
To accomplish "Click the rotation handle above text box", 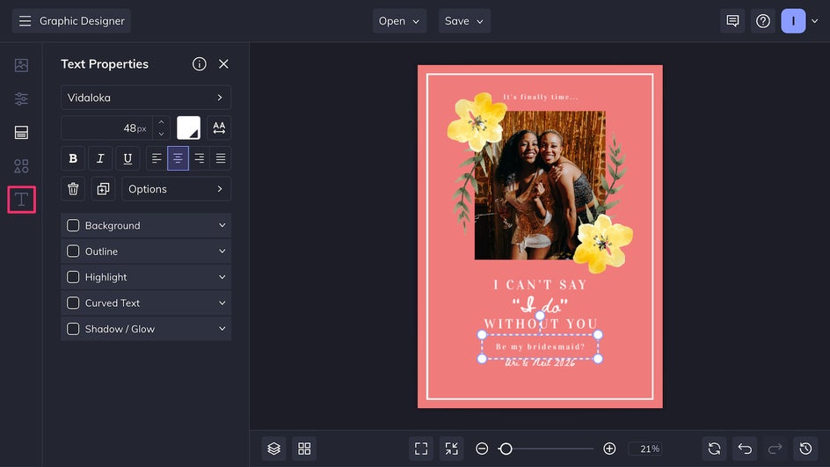I will (540, 316).
